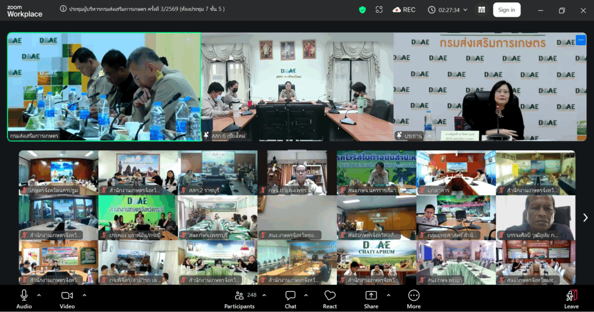Open the More options menu

coord(414,299)
